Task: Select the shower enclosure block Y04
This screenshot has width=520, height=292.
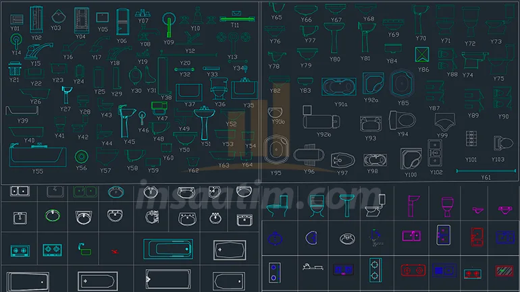Action: coord(81,20)
